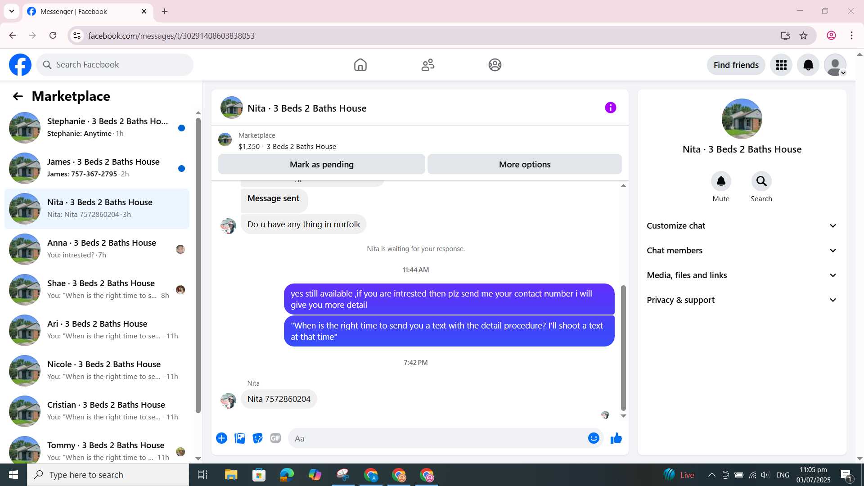Mute this conversation with bell icon

click(720, 181)
